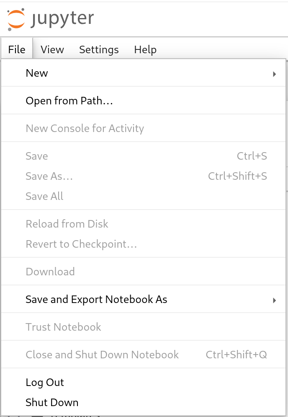Select the Download entry
The width and height of the screenshot is (288, 417).
[x=50, y=272]
